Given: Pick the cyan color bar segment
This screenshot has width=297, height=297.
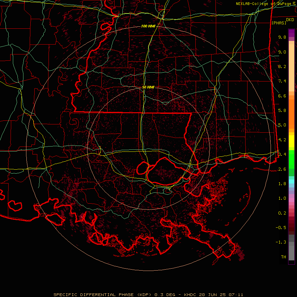Looking at the screenshot, I should tap(291, 181).
